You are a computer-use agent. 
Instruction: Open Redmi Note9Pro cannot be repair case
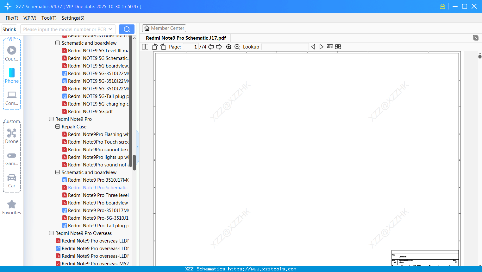[x=96, y=150]
